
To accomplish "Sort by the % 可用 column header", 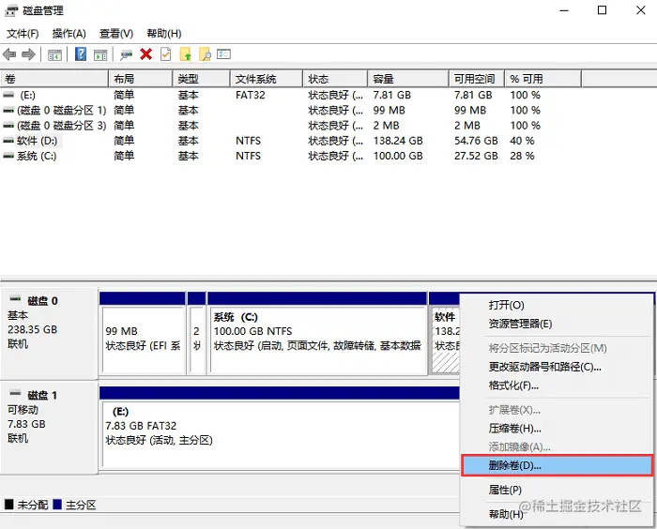I will (543, 79).
